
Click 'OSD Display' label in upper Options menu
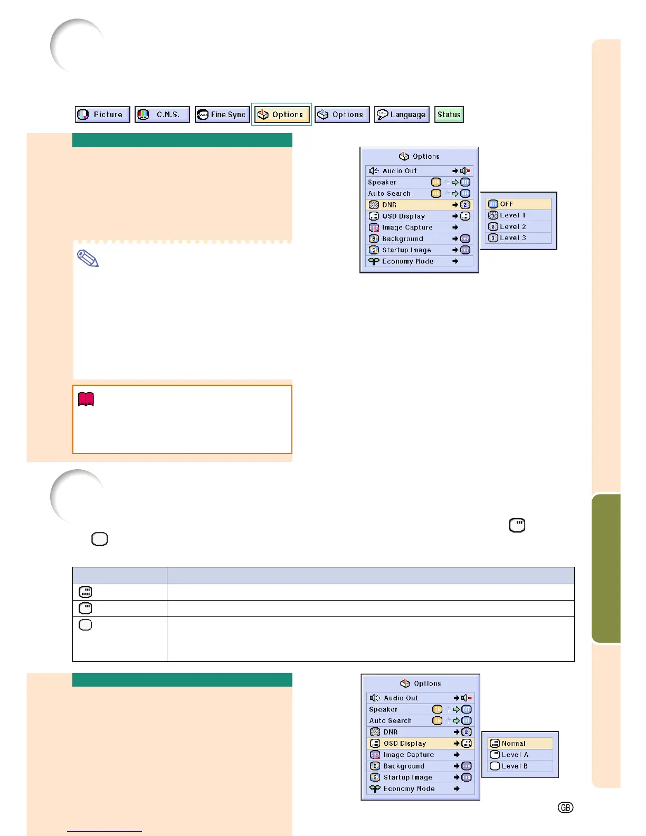pyautogui.click(x=404, y=216)
